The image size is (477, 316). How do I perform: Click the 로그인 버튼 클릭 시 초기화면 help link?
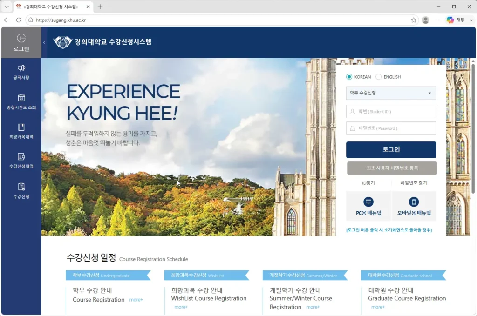pyautogui.click(x=389, y=230)
